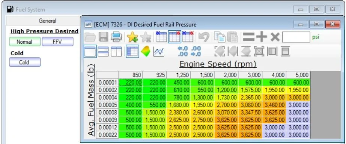
Task: Select the 0.00022 fuel mass row header
Action: pos(107,135)
